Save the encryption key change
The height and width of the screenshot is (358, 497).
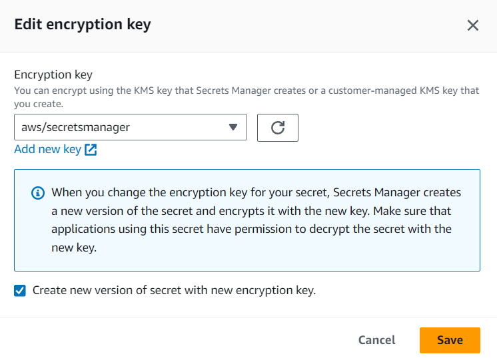point(450,340)
